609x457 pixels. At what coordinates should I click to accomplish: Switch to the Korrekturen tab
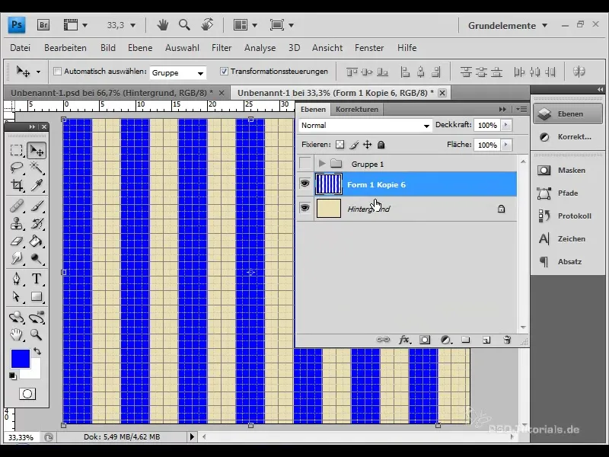[x=357, y=109]
